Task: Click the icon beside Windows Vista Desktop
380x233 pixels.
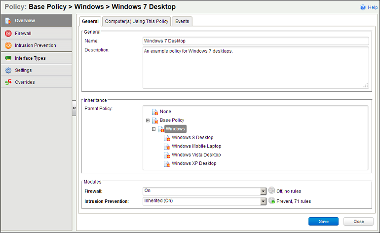Action: [167, 155]
